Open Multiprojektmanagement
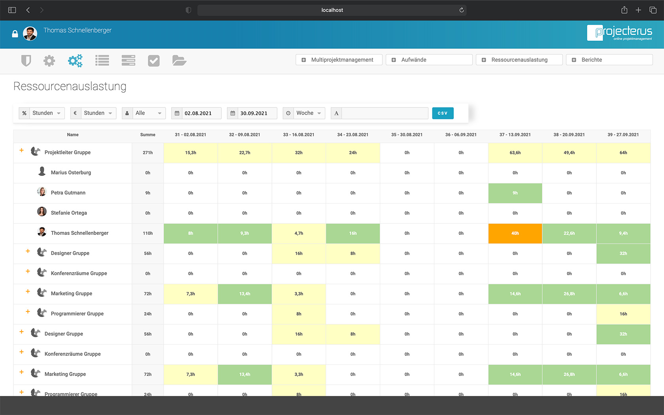This screenshot has height=415, width=664. point(339,60)
